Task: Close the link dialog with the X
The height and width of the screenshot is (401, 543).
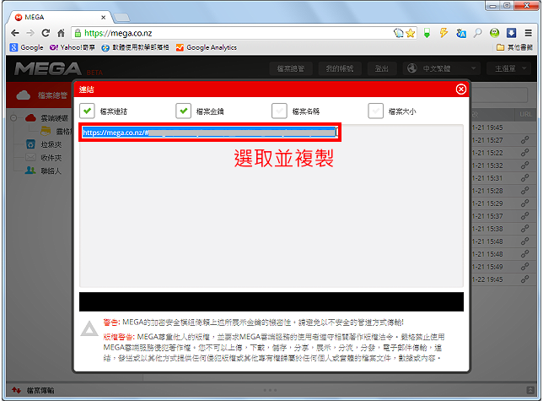Action: tap(461, 89)
